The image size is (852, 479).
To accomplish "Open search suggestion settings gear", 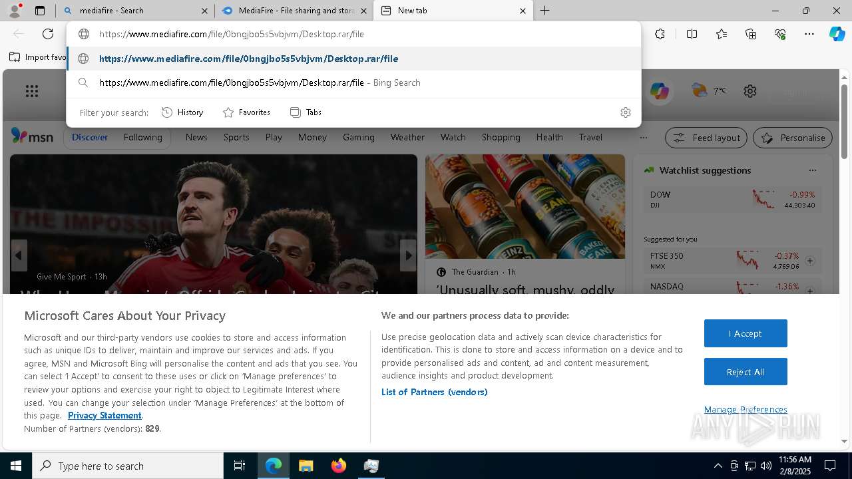I will (625, 112).
